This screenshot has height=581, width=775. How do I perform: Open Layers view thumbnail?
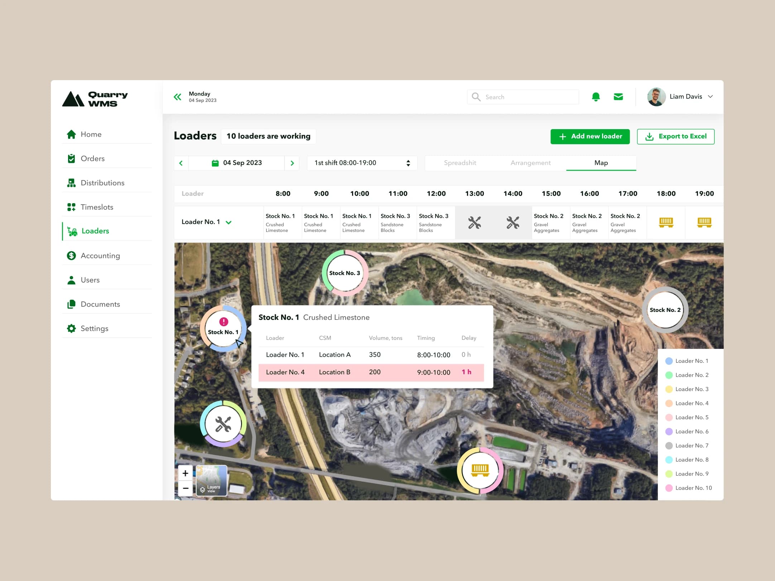212,480
